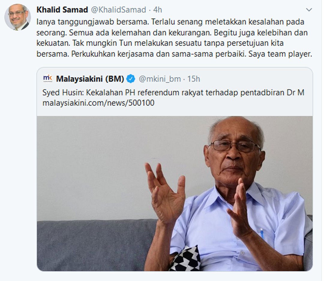The width and height of the screenshot is (324, 281).
Task: Click the quoted tweet card header area
Action: pyautogui.click(x=175, y=79)
